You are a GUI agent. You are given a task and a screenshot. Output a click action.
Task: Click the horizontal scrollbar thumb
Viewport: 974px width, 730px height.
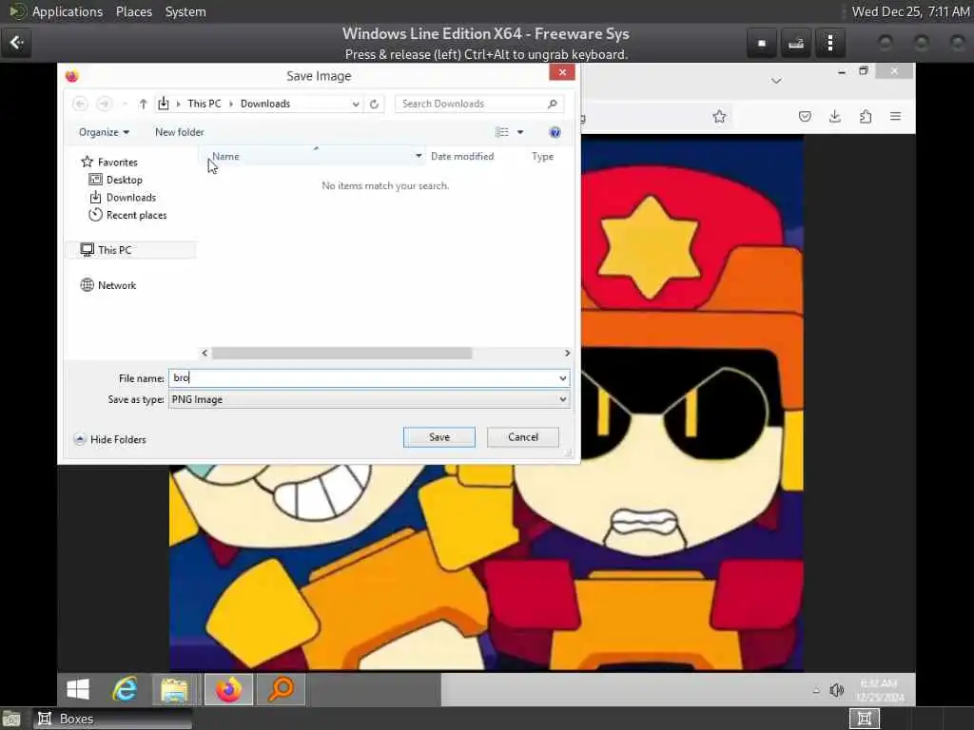click(341, 354)
